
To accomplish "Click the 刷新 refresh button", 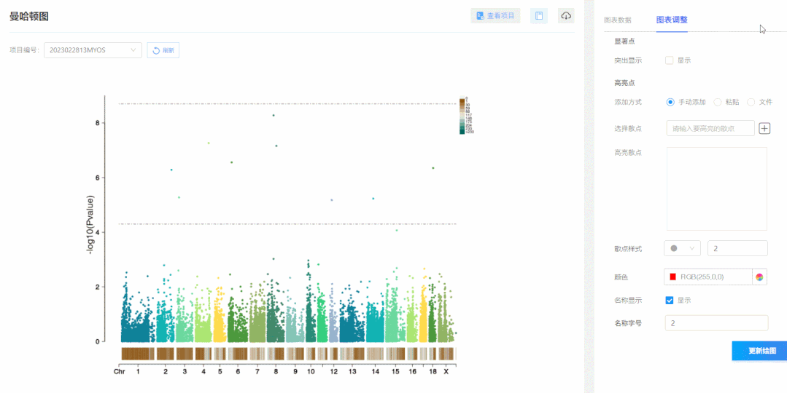I will pos(163,50).
